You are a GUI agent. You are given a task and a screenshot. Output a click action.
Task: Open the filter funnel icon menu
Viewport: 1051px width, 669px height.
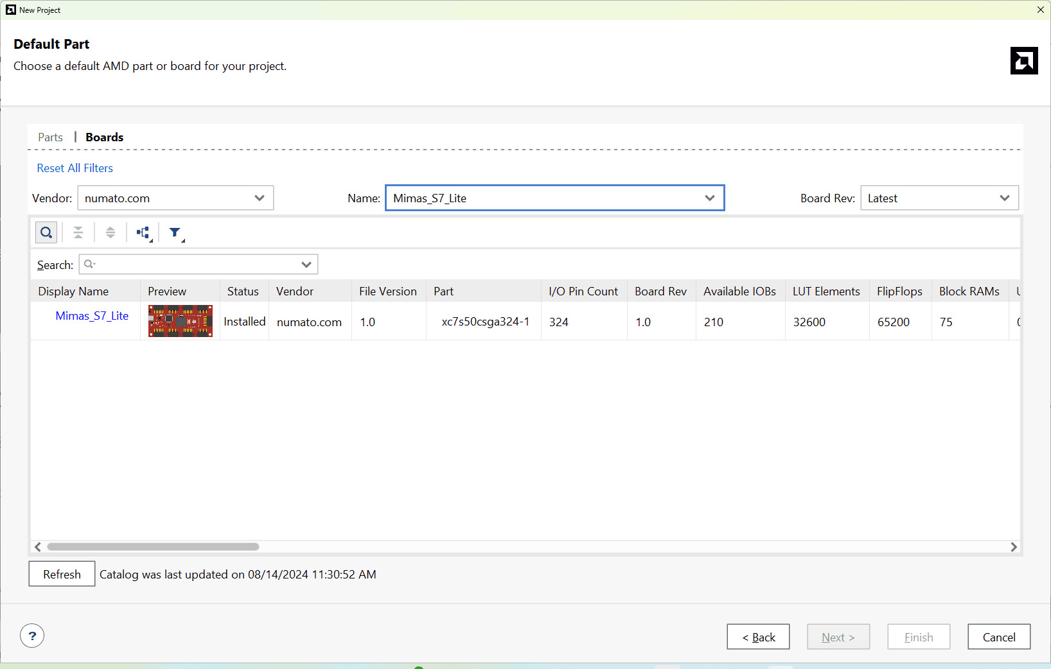click(x=175, y=232)
